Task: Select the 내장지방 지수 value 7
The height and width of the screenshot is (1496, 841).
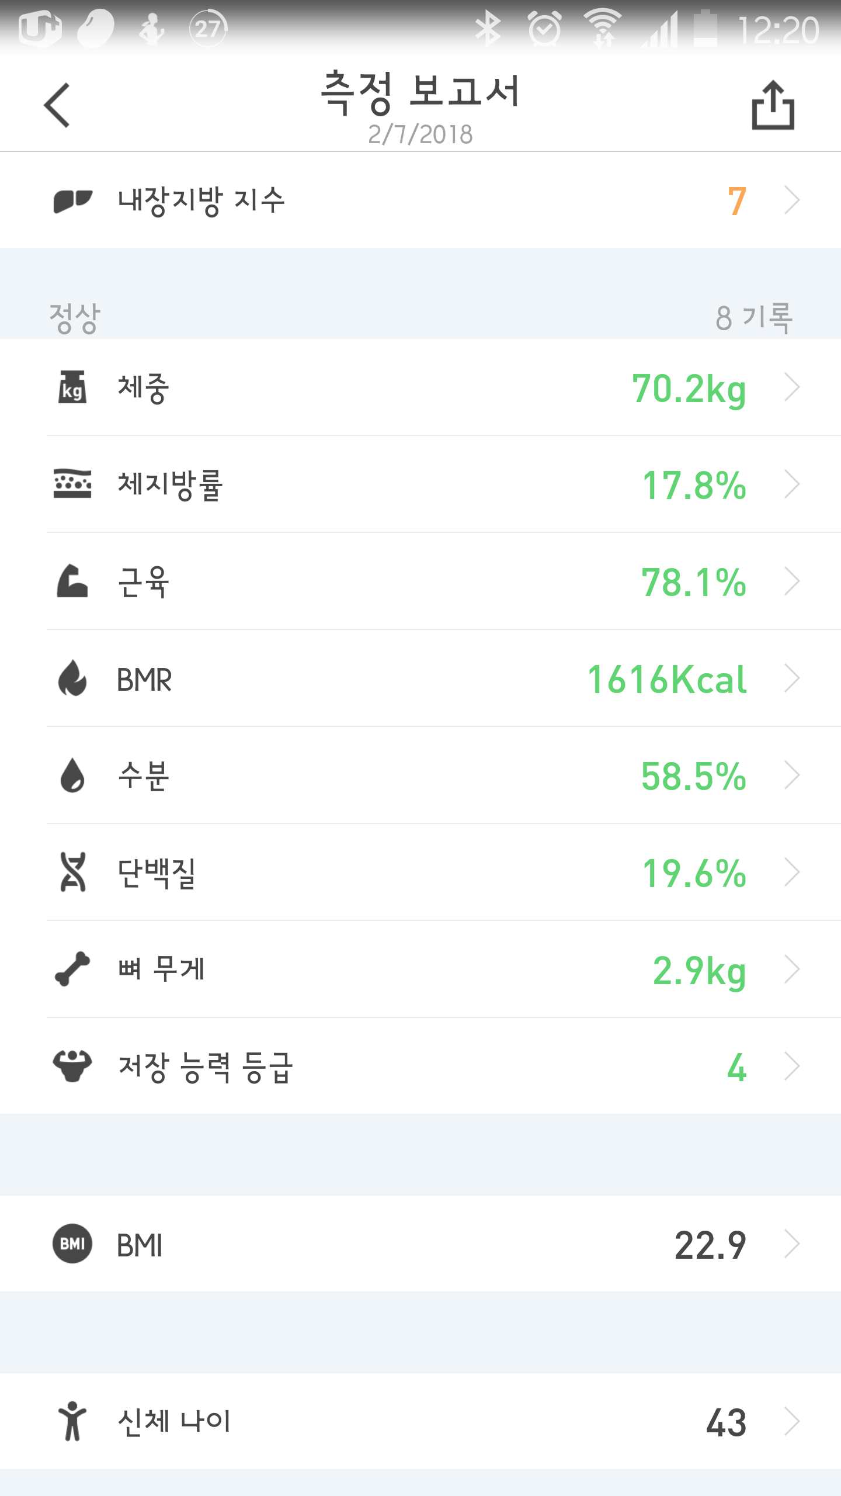Action: pyautogui.click(x=737, y=202)
